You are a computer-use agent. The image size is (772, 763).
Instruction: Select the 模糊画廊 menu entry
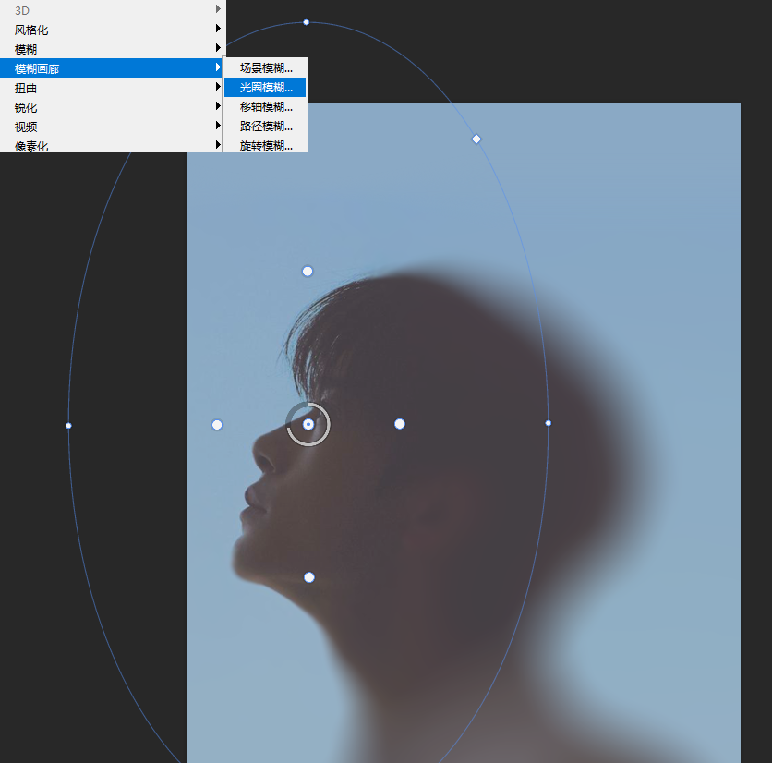click(112, 68)
